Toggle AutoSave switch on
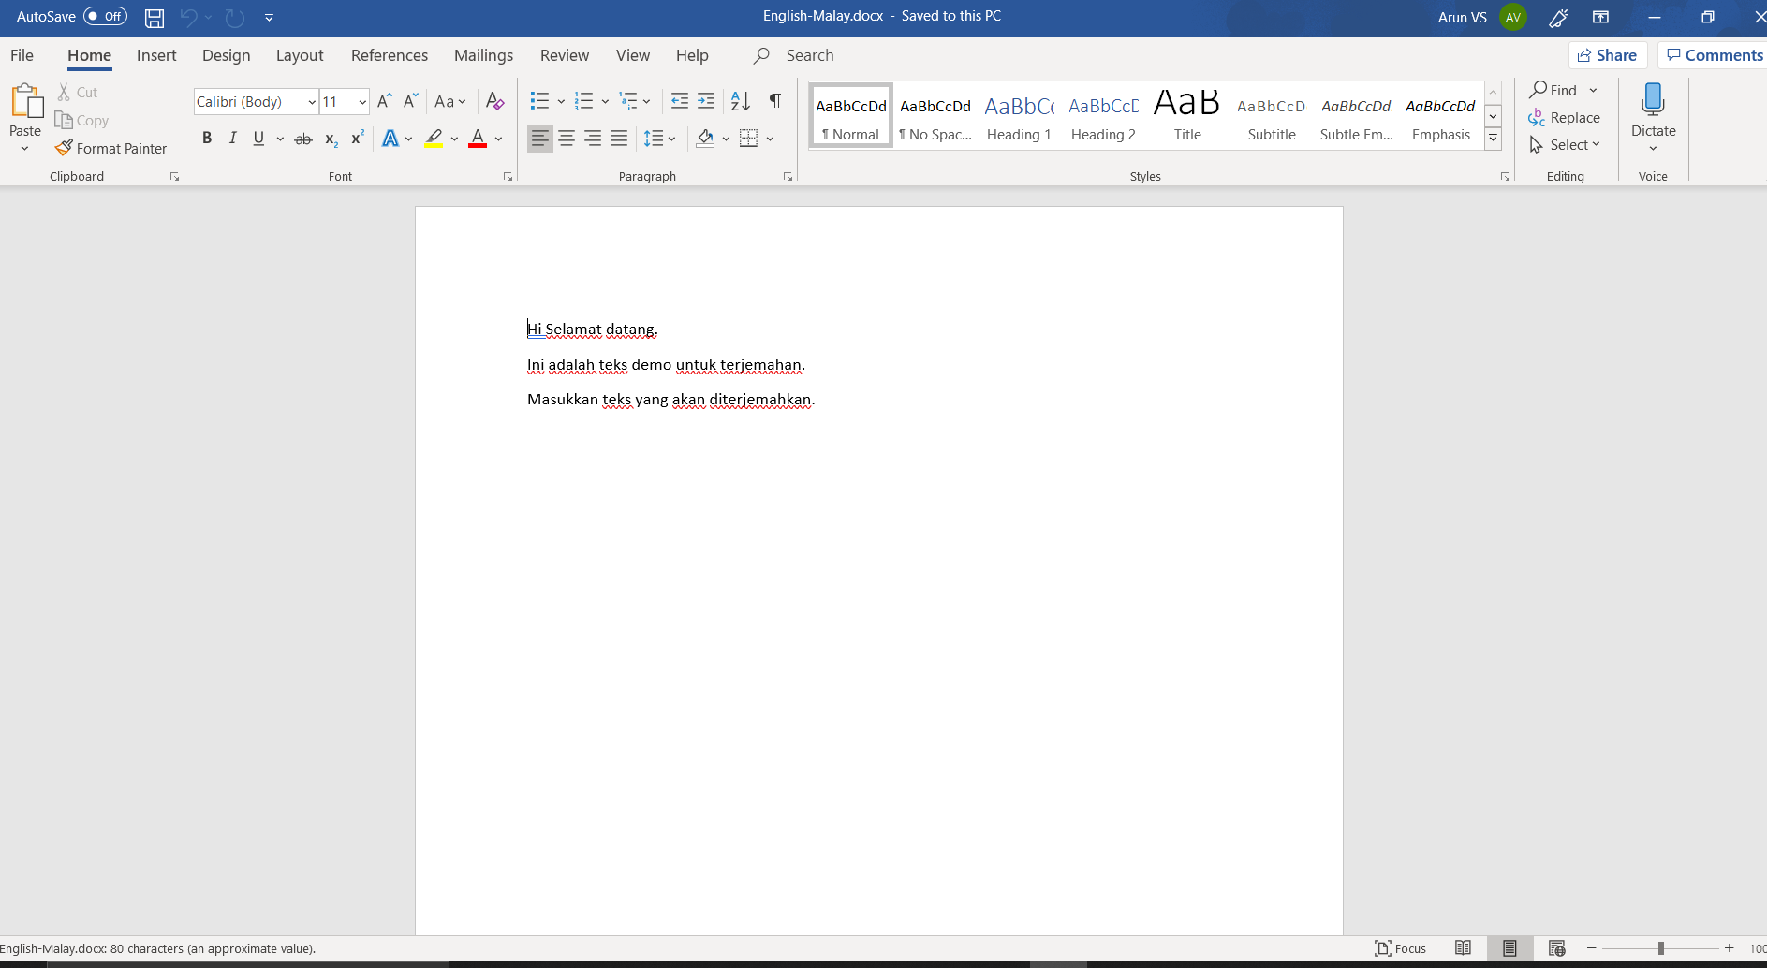 pos(105,17)
